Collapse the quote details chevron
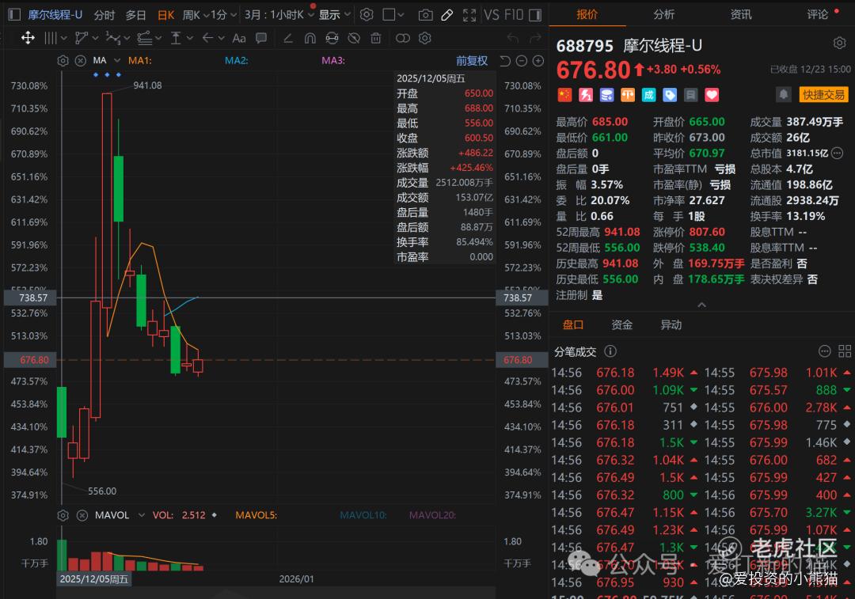The height and width of the screenshot is (599, 855). coord(701,305)
